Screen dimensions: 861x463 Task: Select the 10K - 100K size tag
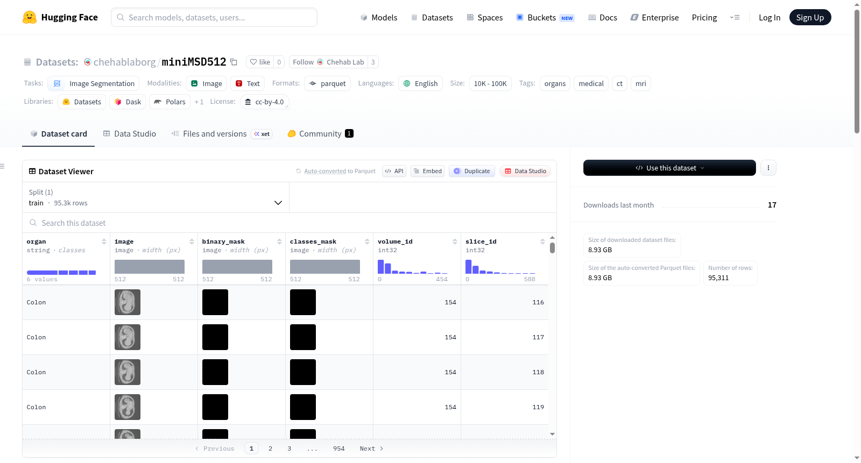(490, 83)
